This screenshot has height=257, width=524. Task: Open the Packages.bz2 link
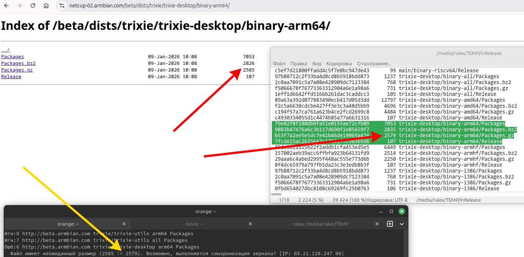(x=18, y=63)
